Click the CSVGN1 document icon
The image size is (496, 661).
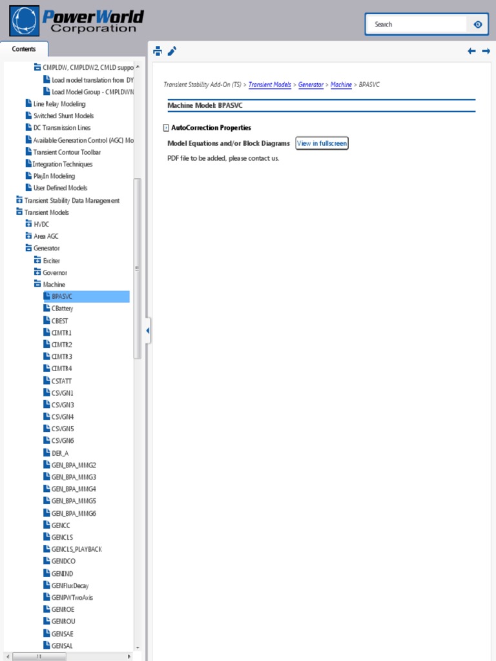(46, 392)
